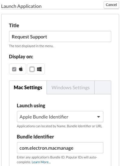120x166 pixels.
Task: Open the Learn More link
Action: tap(41, 162)
